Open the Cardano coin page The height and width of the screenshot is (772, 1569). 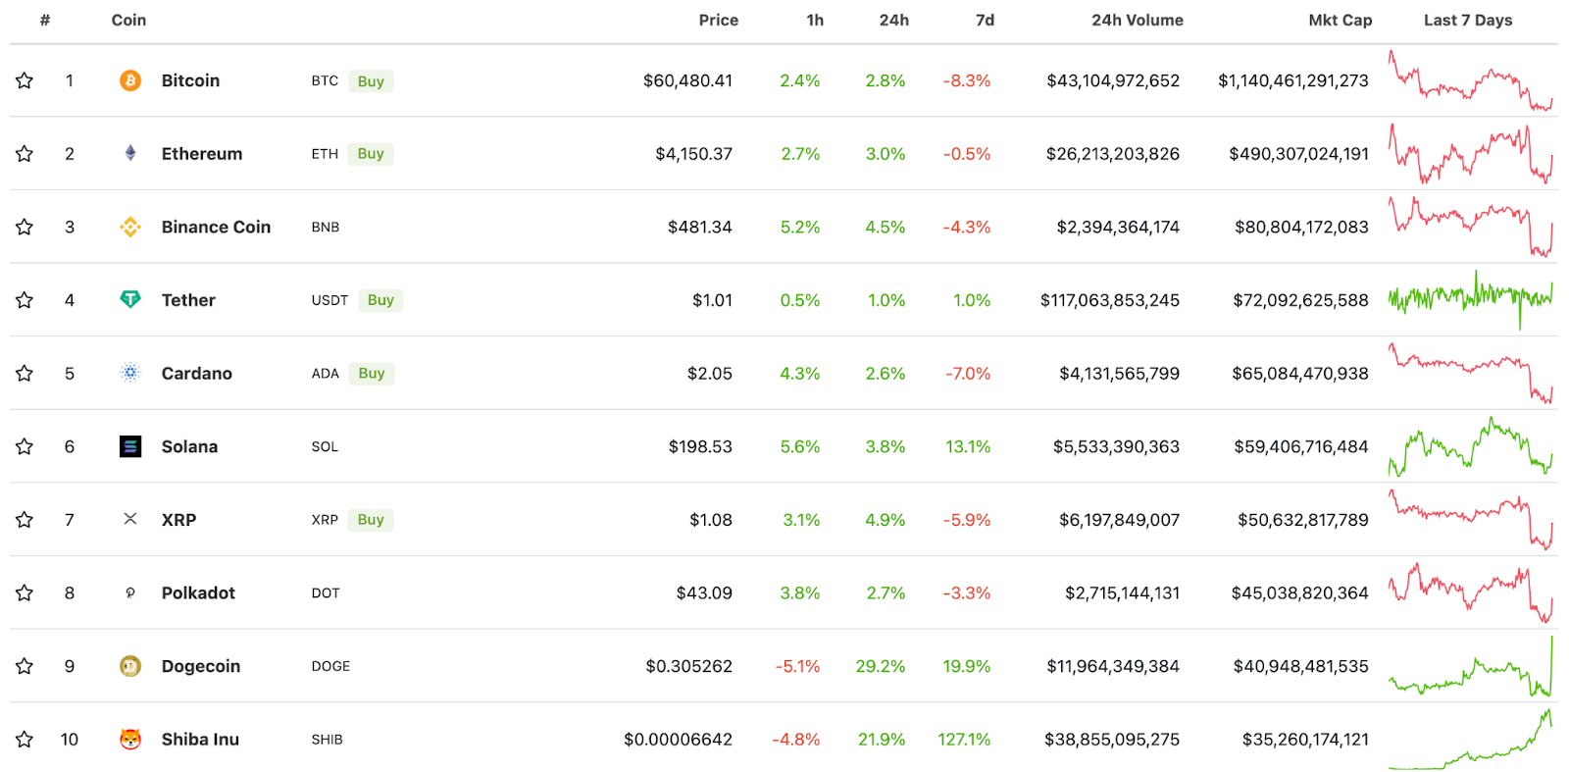(x=197, y=373)
